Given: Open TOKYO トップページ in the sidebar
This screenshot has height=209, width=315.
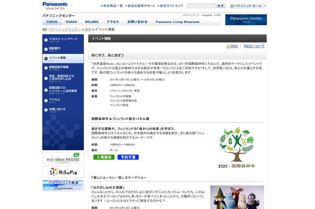Looking at the screenshot, I should coord(63,39).
